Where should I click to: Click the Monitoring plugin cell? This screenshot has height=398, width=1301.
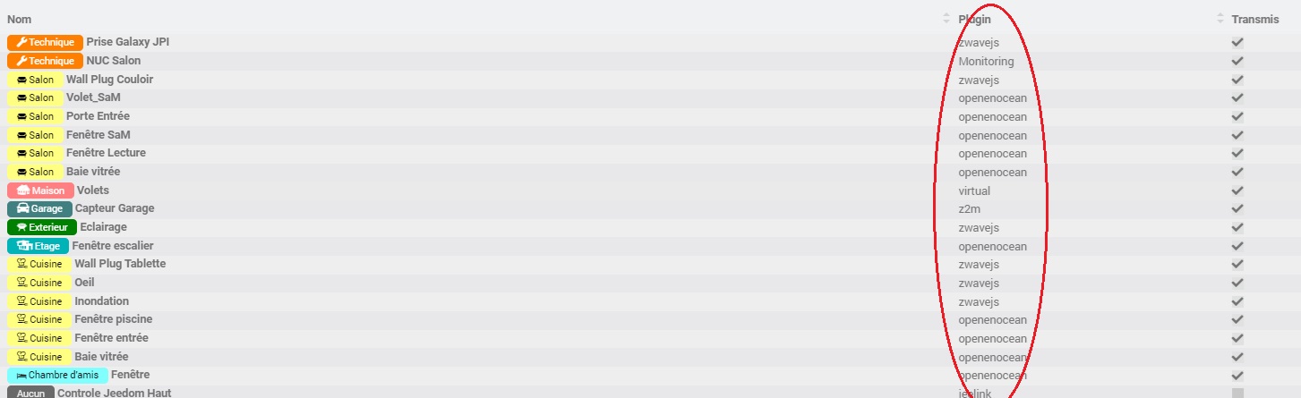[986, 62]
